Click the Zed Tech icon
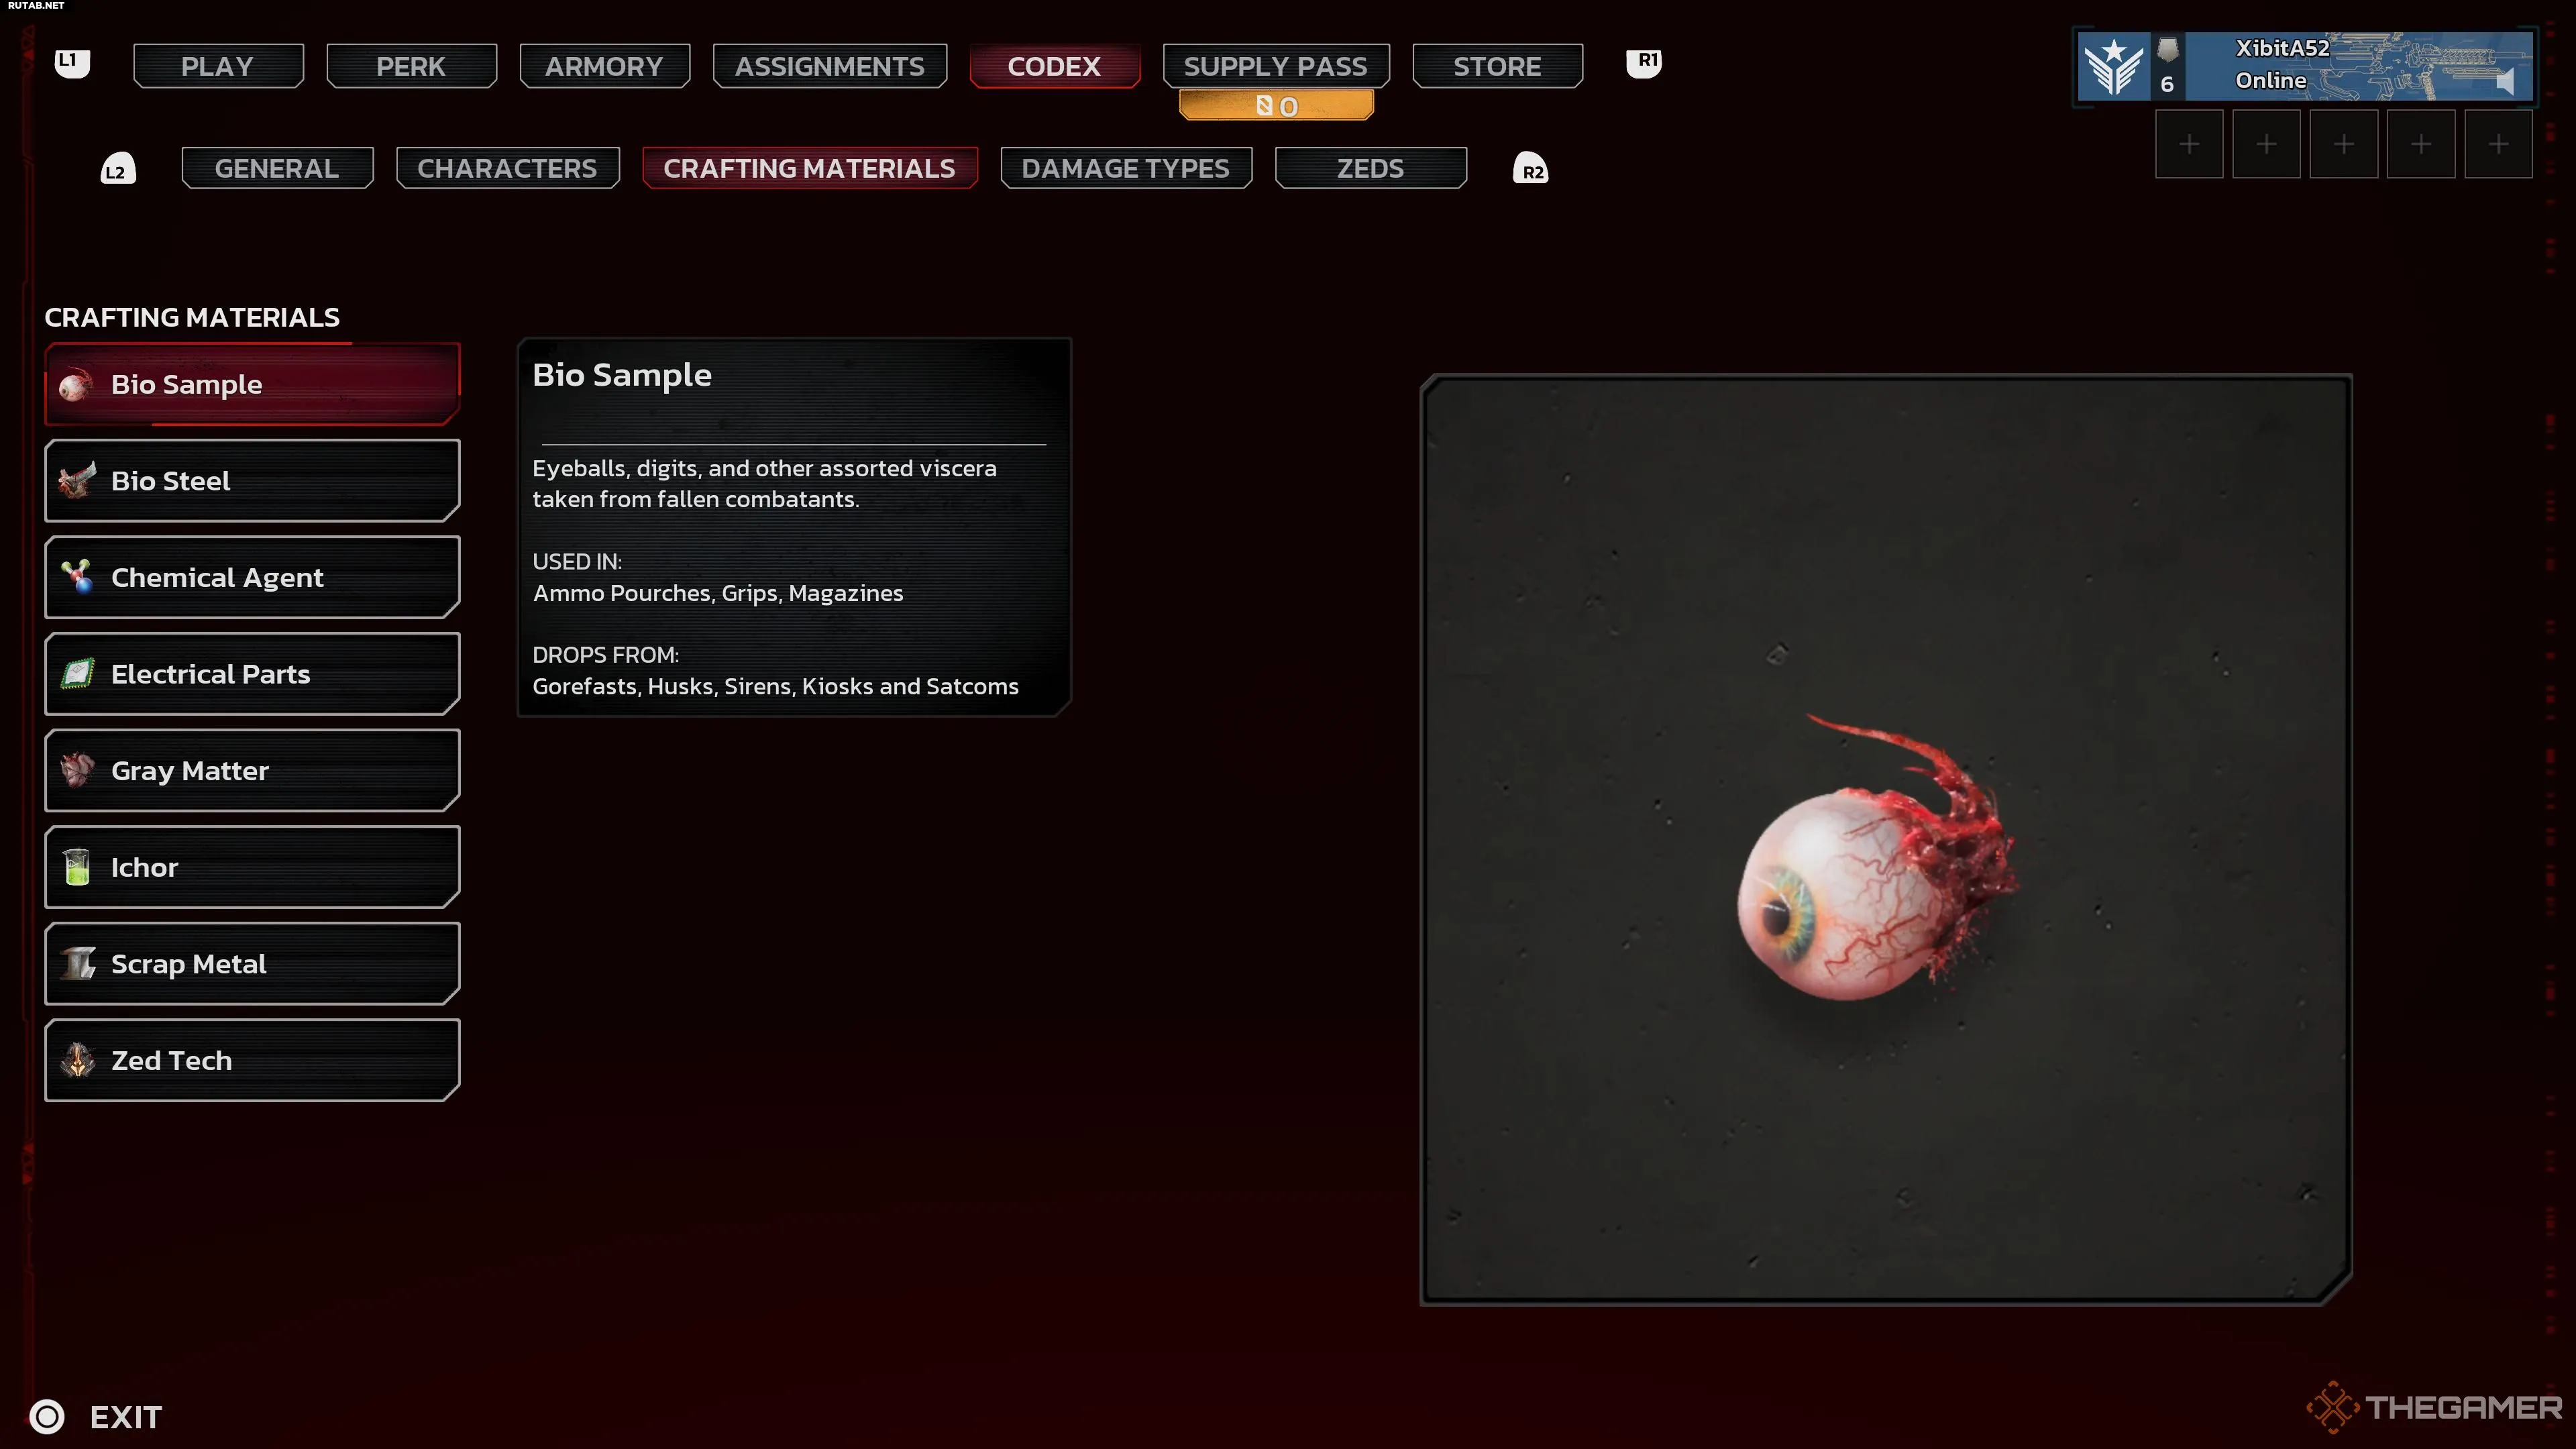2576x1449 pixels. coord(76,1061)
